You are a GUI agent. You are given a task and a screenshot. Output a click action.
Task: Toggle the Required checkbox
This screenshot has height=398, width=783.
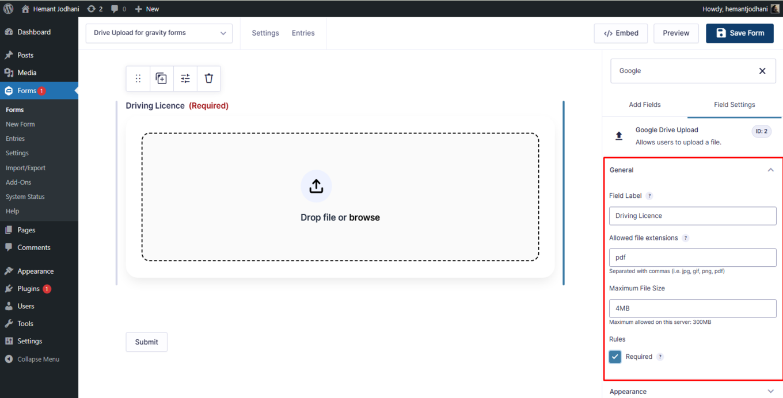click(x=614, y=357)
